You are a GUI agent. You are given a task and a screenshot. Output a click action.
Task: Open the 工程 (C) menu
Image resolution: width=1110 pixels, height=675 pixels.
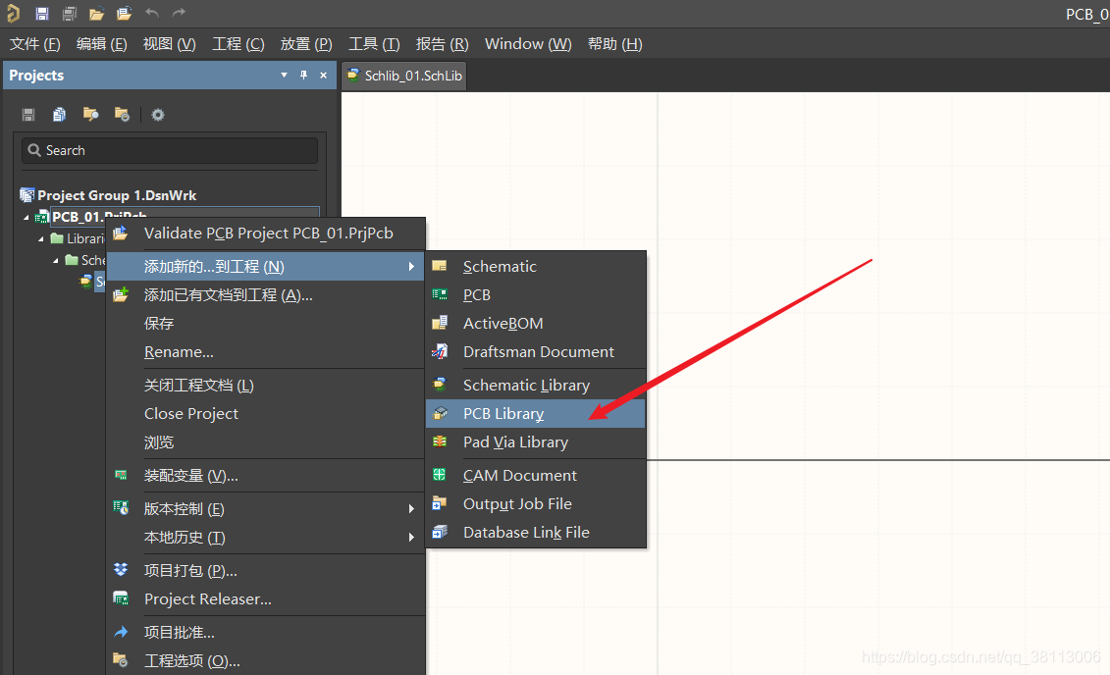pyautogui.click(x=238, y=44)
